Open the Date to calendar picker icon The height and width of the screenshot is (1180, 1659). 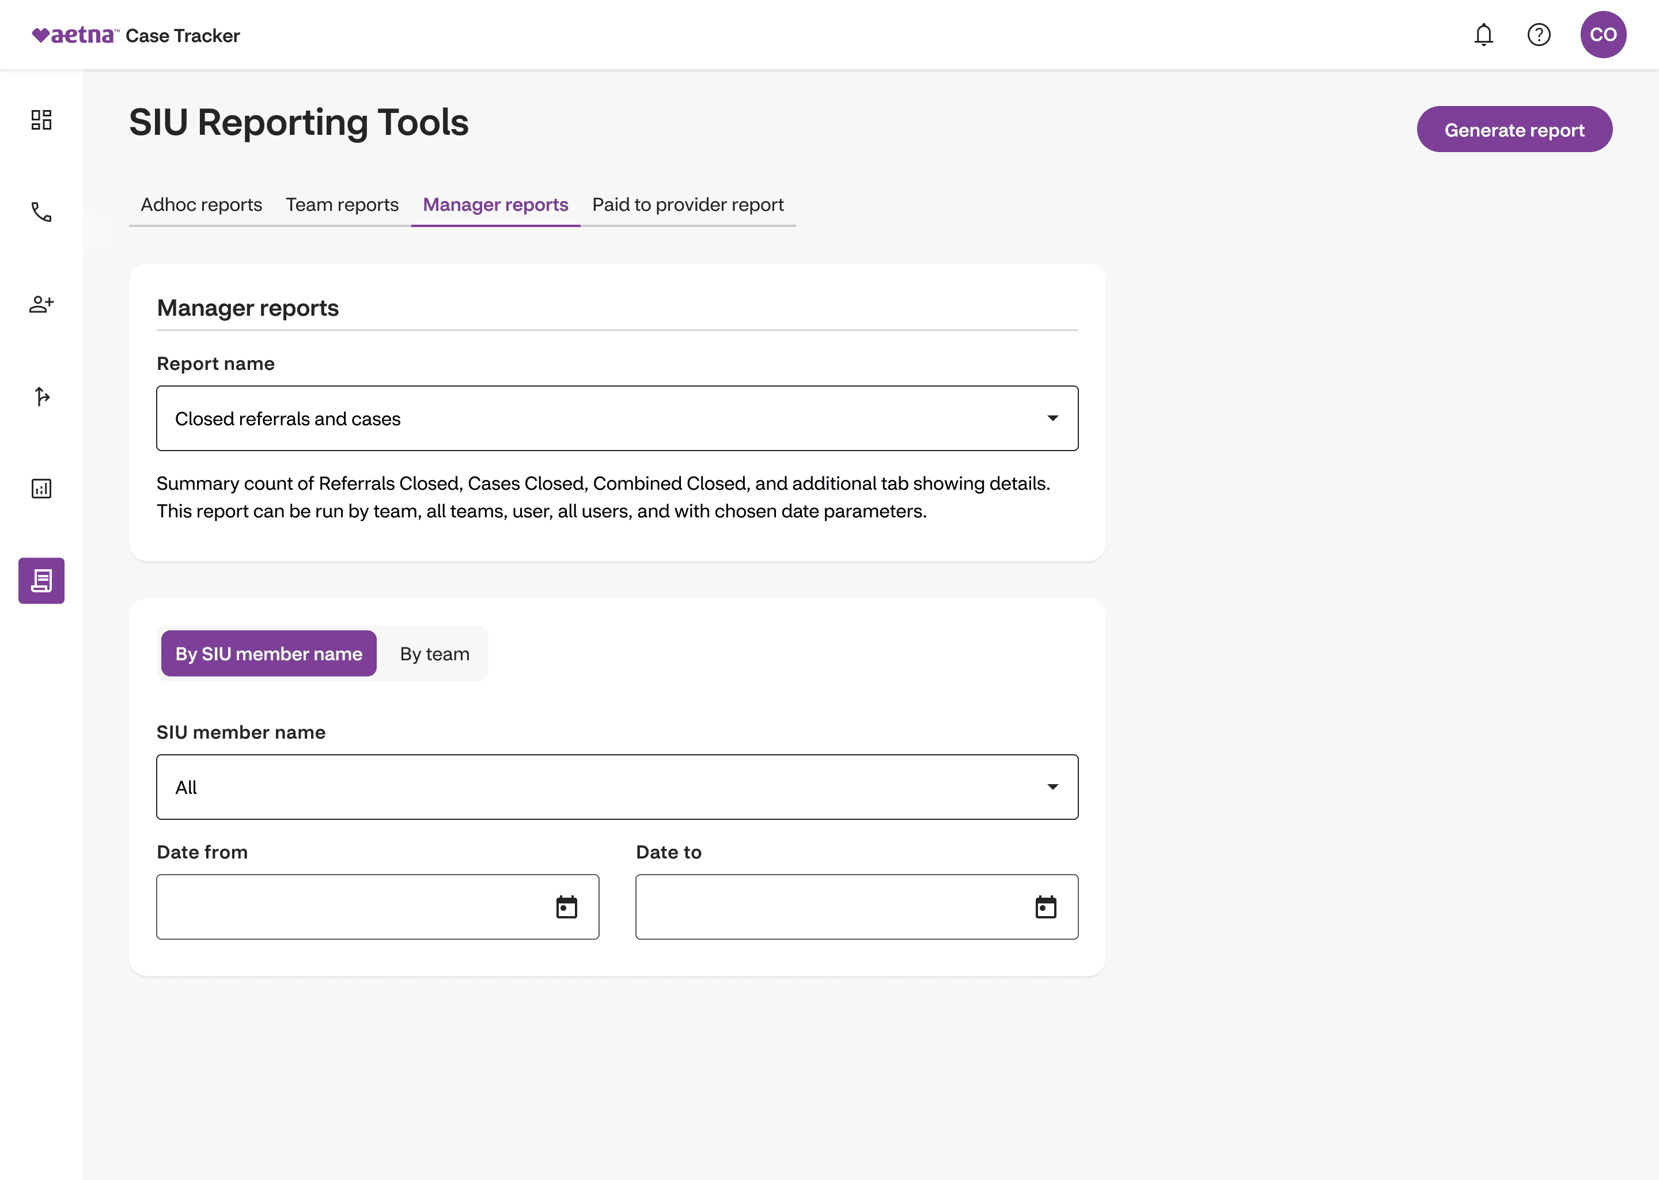click(x=1046, y=907)
